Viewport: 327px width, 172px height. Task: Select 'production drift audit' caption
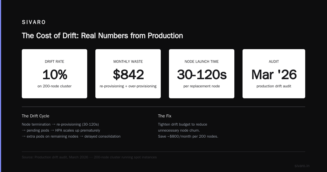click(274, 86)
